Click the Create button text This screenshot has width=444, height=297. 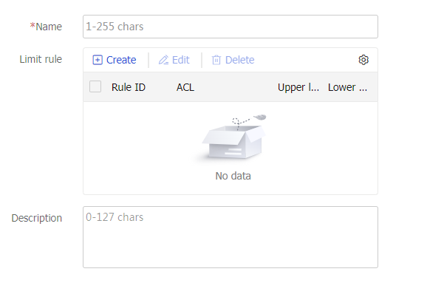coord(121,60)
